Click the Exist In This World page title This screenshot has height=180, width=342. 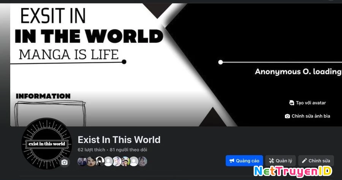click(x=119, y=139)
